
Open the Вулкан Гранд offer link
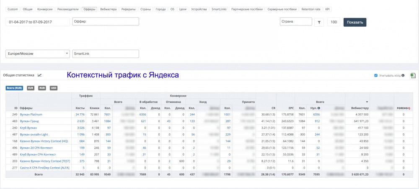click(x=29, y=121)
